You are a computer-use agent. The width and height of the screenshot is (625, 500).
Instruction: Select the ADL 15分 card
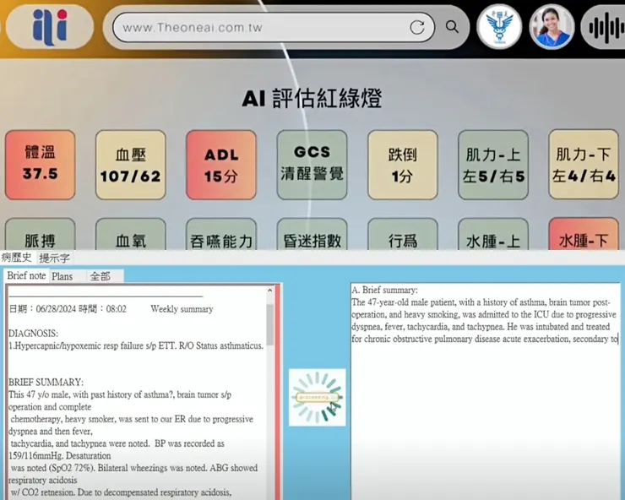pos(221,165)
